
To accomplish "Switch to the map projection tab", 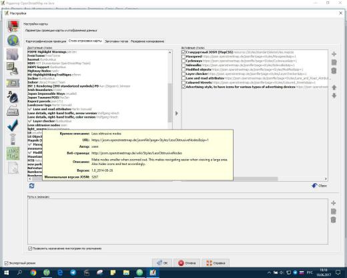I will [46, 41].
